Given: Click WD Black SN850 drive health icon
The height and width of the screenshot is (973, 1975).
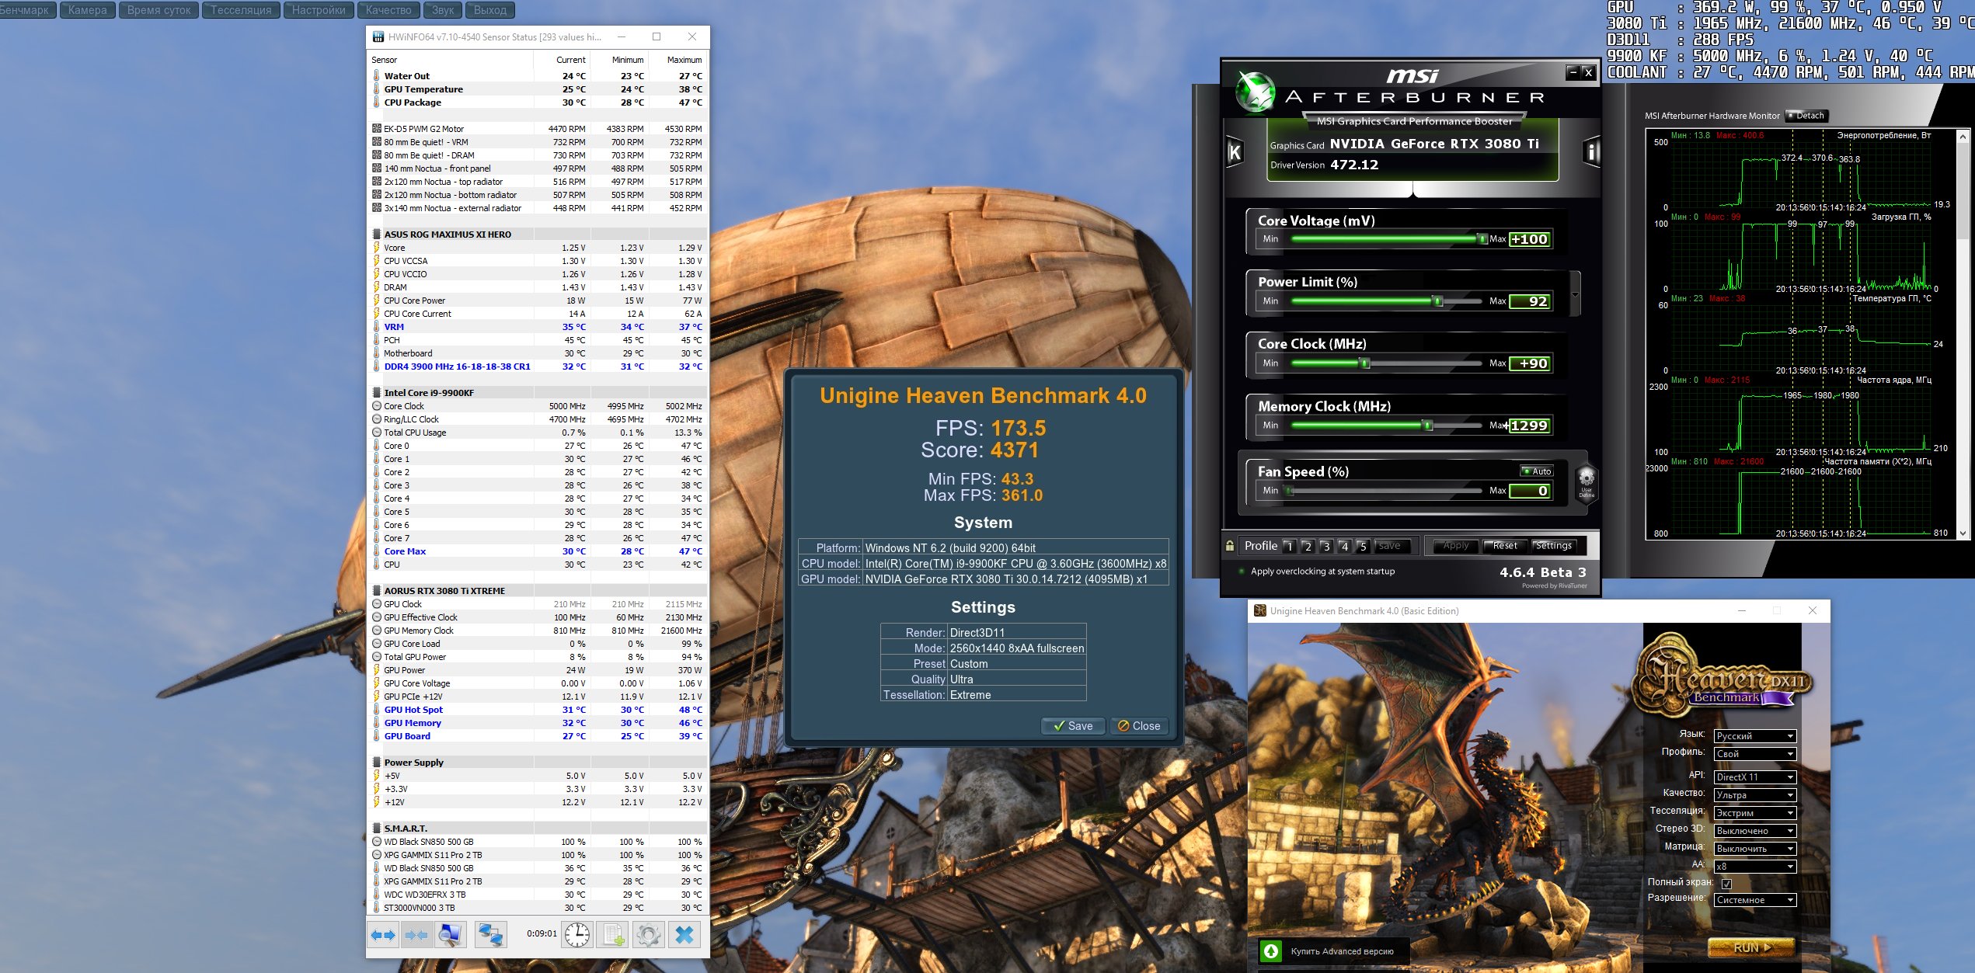Looking at the screenshot, I should click(x=377, y=842).
